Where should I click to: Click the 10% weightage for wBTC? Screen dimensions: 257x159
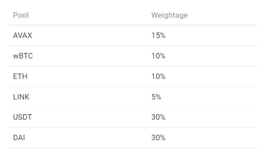[x=158, y=56]
